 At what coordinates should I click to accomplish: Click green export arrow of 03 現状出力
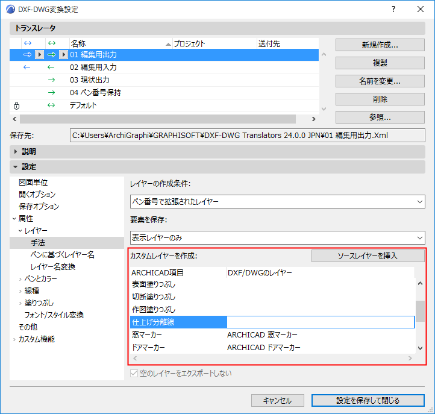pyautogui.click(x=52, y=80)
